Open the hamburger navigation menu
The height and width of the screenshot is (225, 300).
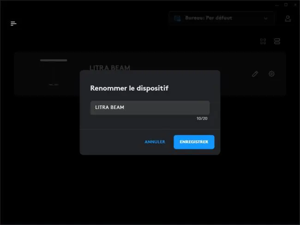pos(13,24)
